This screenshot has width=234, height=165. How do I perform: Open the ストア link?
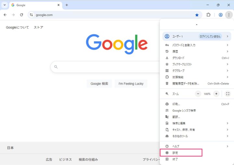coord(38,27)
